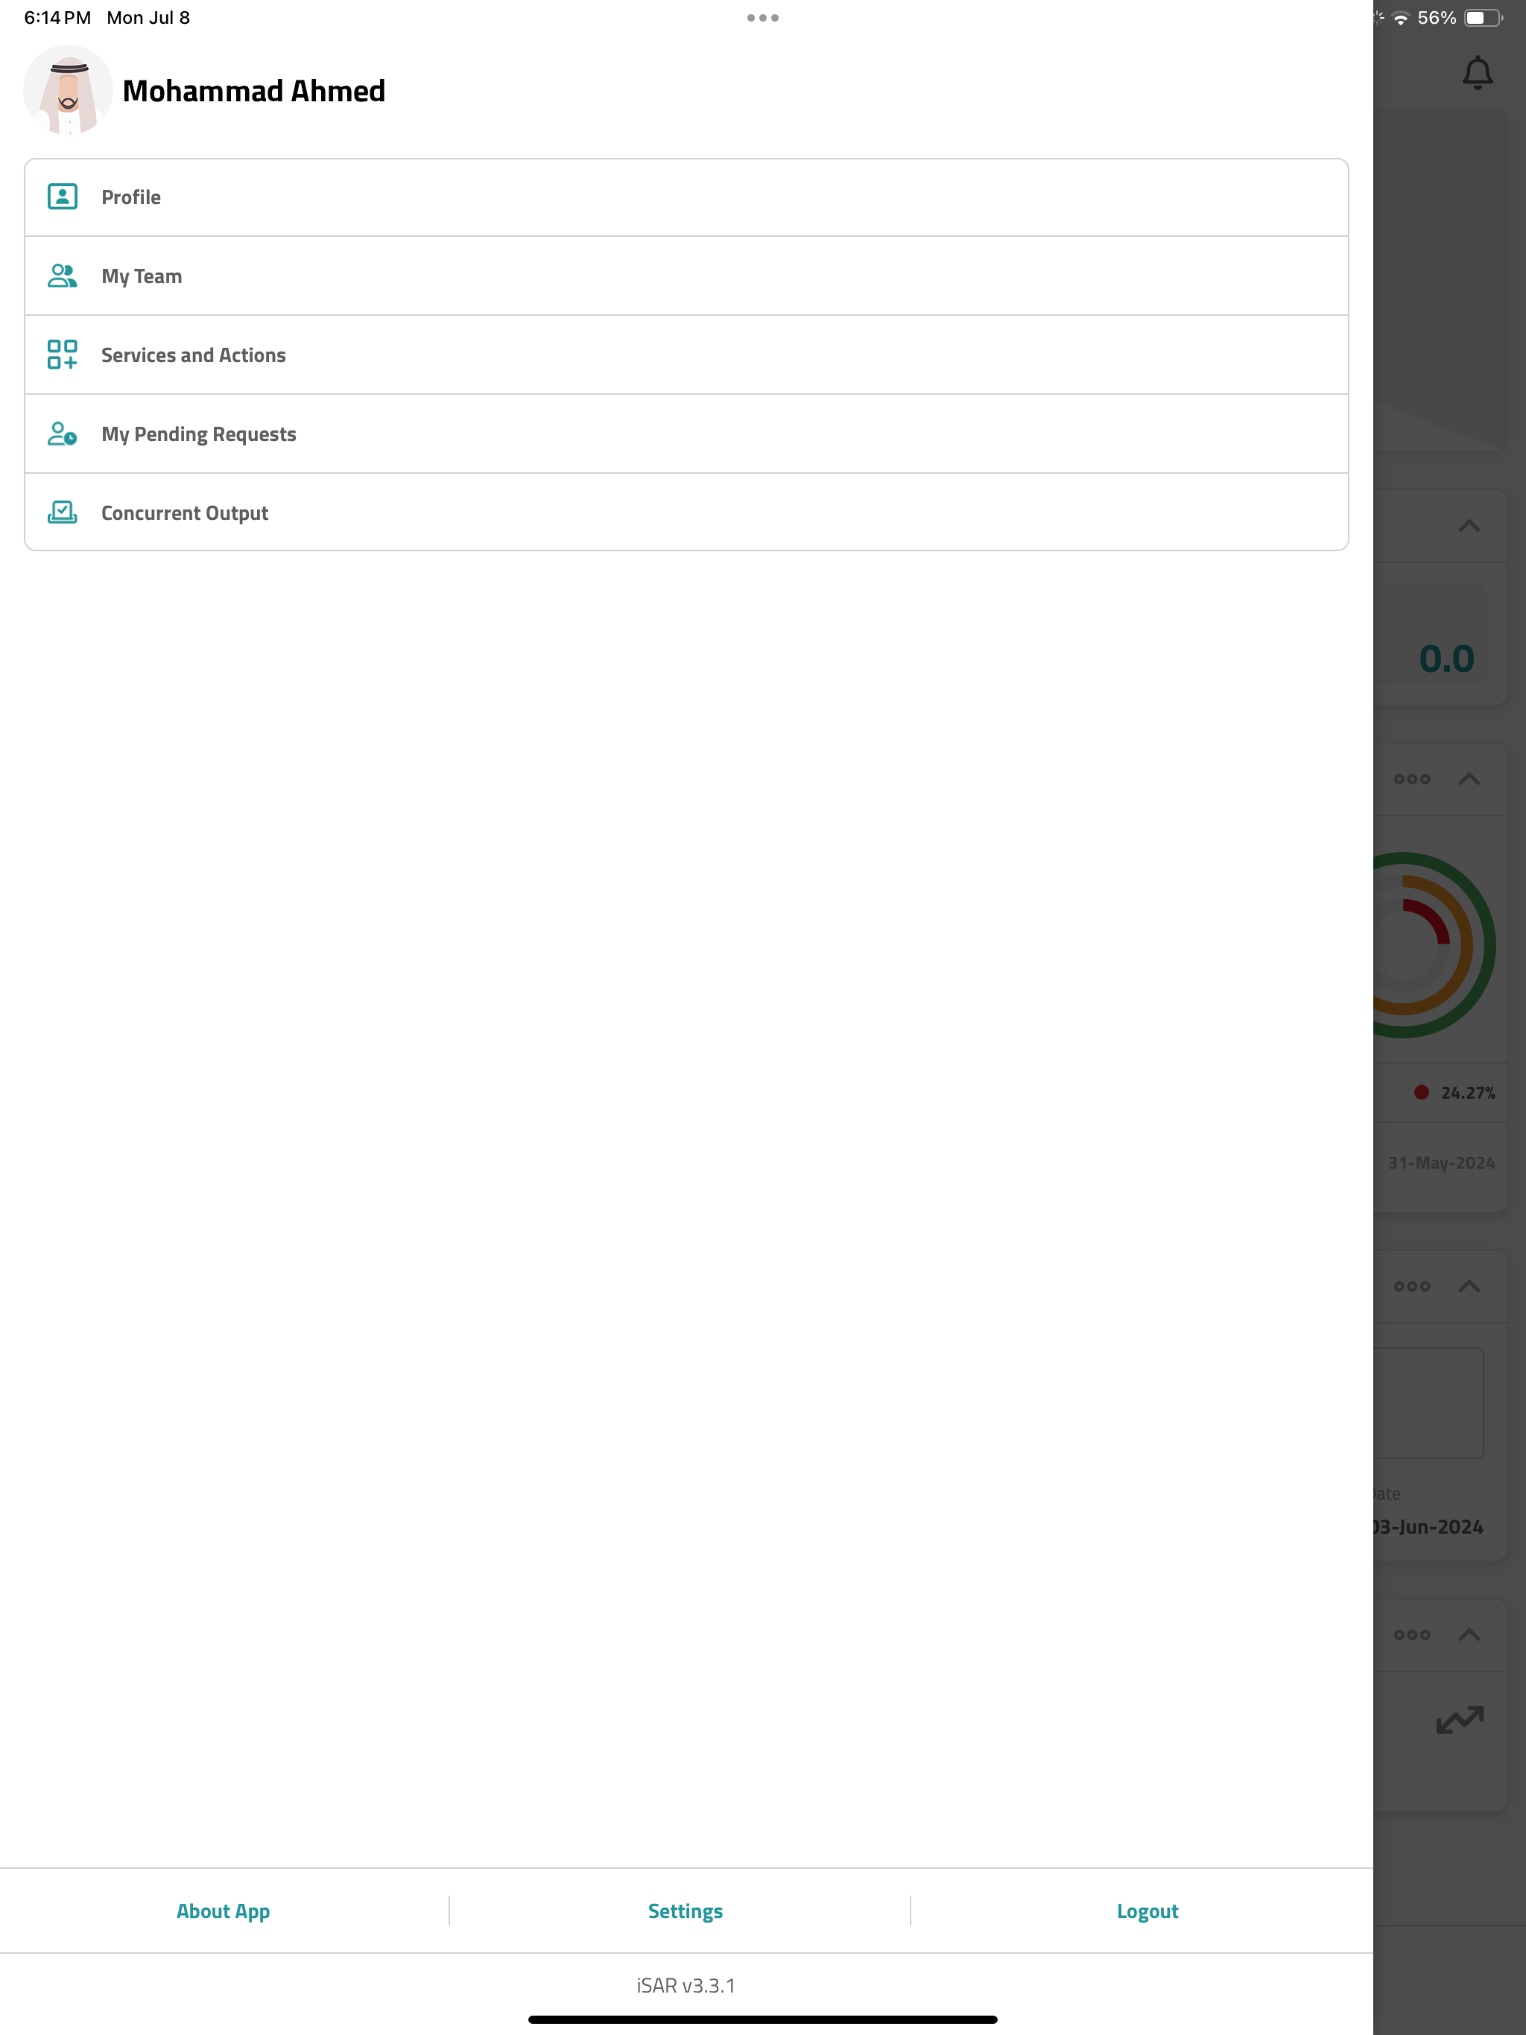1526x2035 pixels.
Task: Tap the 03-Jun-2024 date
Action: point(1427,1527)
